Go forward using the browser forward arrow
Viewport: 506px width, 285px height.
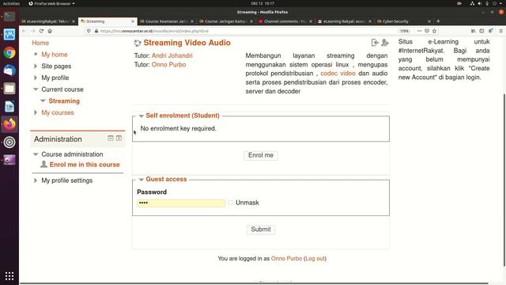coord(33,31)
